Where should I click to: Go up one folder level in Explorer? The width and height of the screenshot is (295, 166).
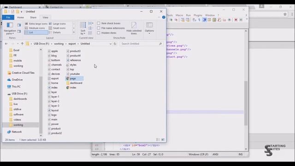(22, 44)
